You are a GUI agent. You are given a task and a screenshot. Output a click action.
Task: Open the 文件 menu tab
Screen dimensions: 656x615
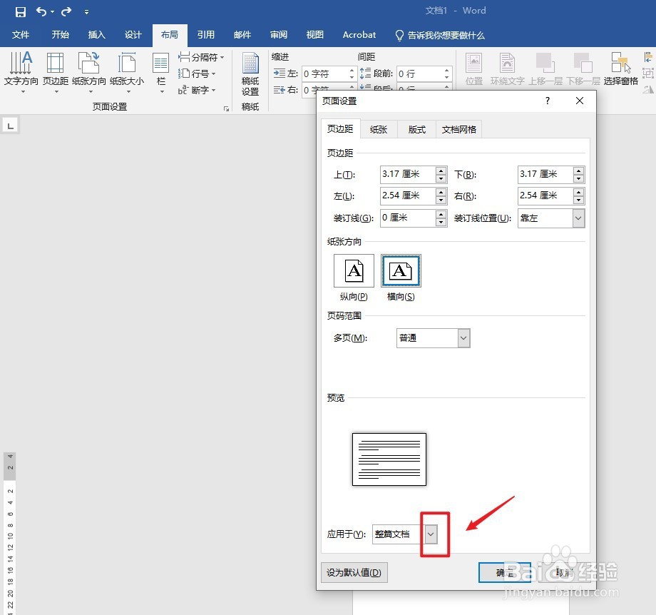tap(21, 35)
